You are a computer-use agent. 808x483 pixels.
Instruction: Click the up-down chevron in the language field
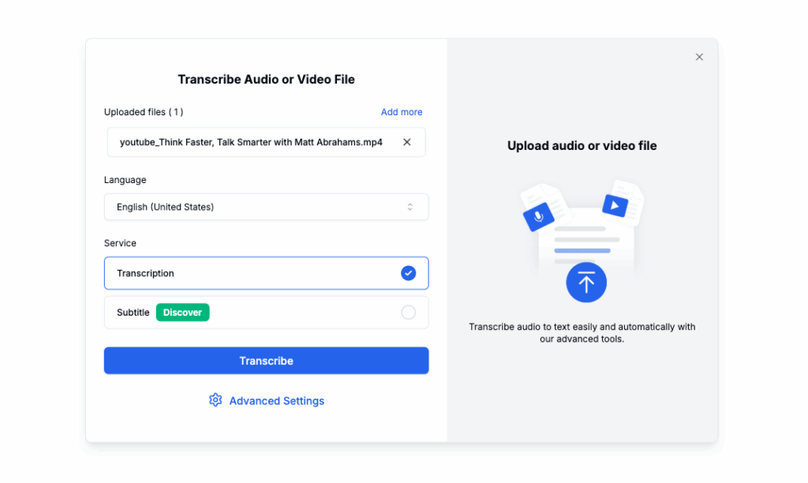click(x=410, y=207)
